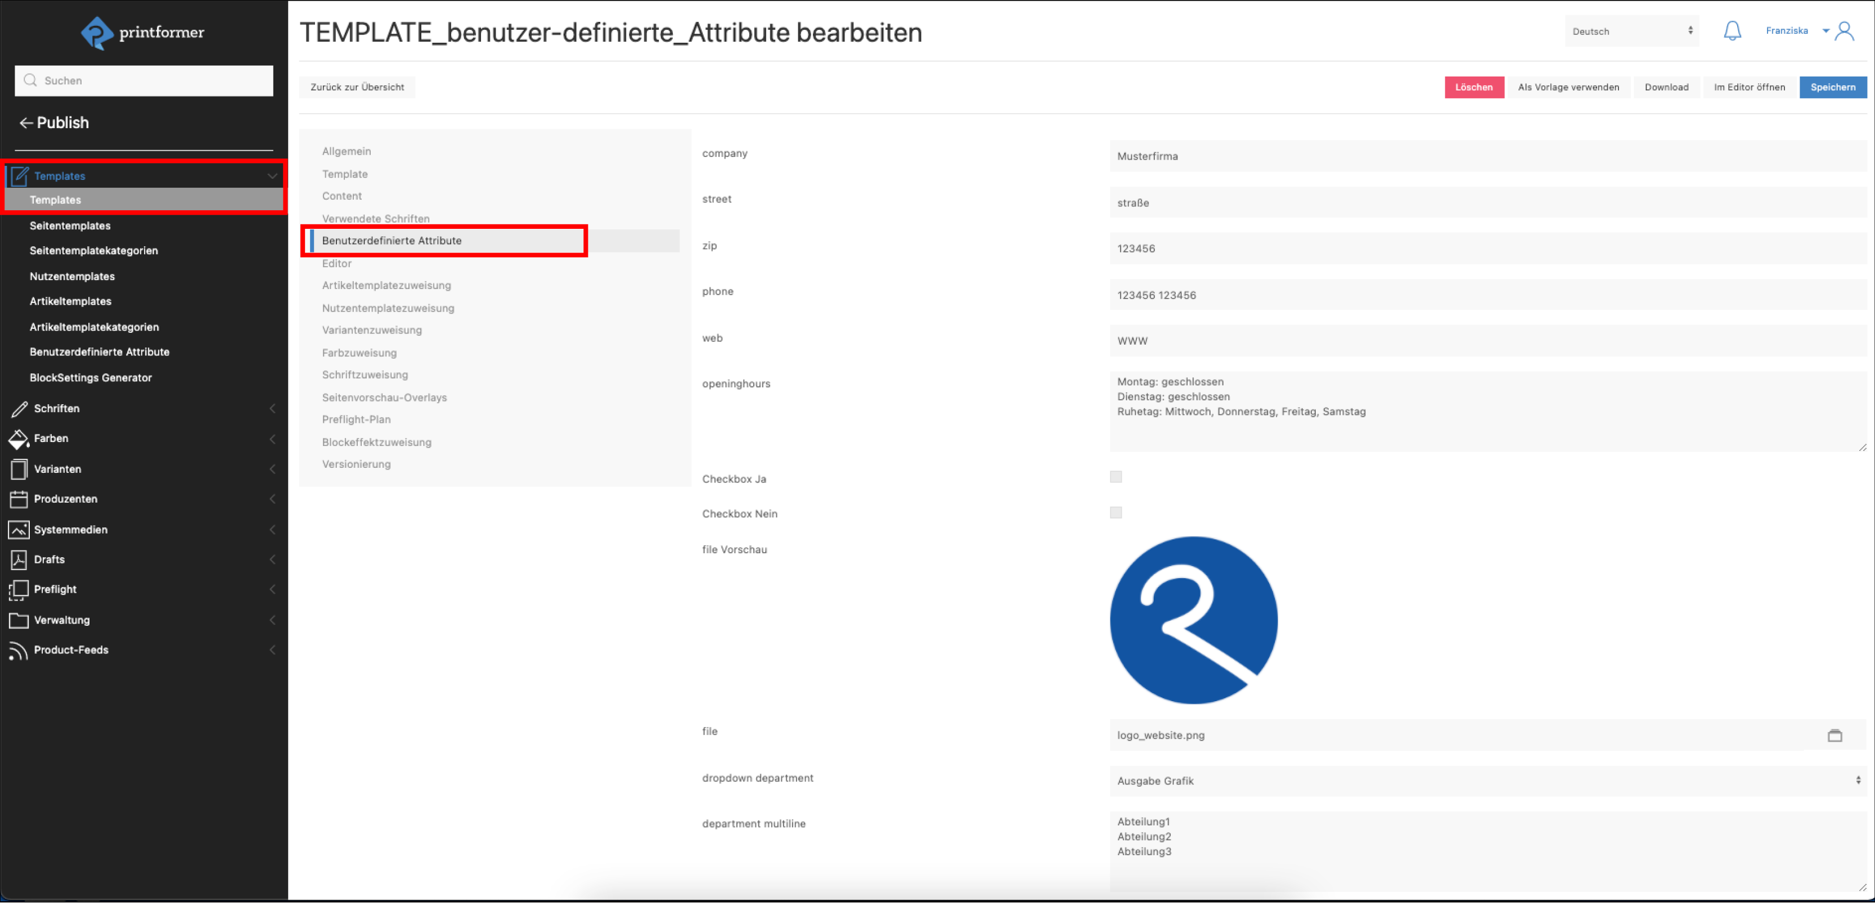
Task: Click the Speichern button
Action: (x=1832, y=87)
